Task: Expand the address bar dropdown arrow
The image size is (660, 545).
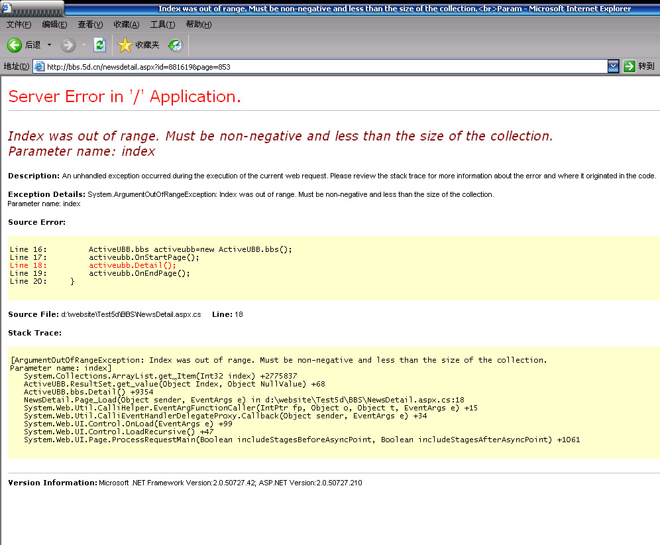Action: click(x=613, y=66)
